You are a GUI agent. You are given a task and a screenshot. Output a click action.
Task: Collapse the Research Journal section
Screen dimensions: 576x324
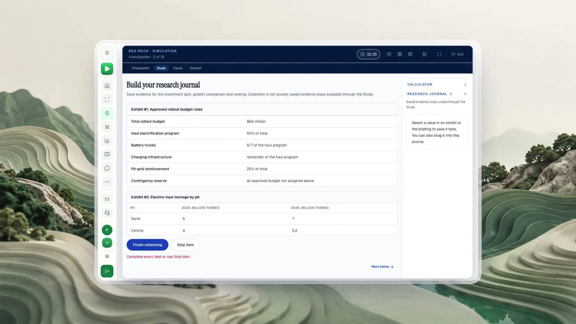click(436, 94)
